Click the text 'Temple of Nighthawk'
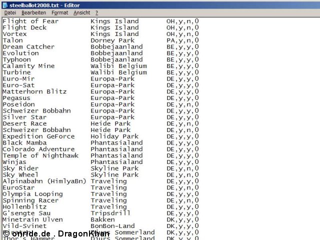Image resolution: width=320 pixels, height=240 pixels. point(40,155)
